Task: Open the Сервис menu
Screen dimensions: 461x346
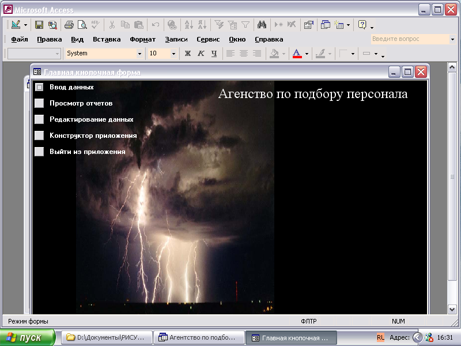Action: pyautogui.click(x=208, y=39)
